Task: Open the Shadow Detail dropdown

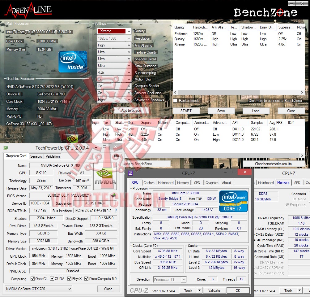Action: point(114,59)
